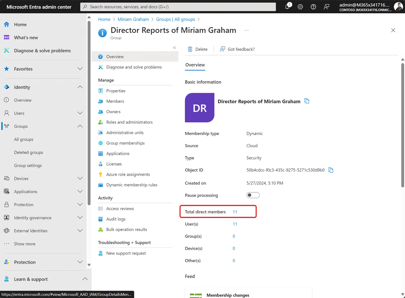This screenshot has height=298, width=405.
Task: Close the group blade with X
Action: coord(393,30)
